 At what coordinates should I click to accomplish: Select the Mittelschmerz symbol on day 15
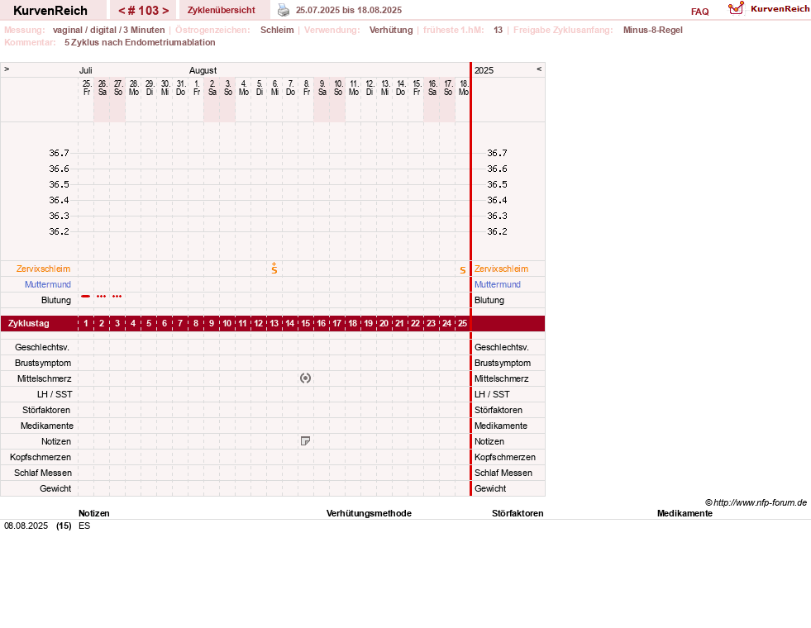(305, 378)
